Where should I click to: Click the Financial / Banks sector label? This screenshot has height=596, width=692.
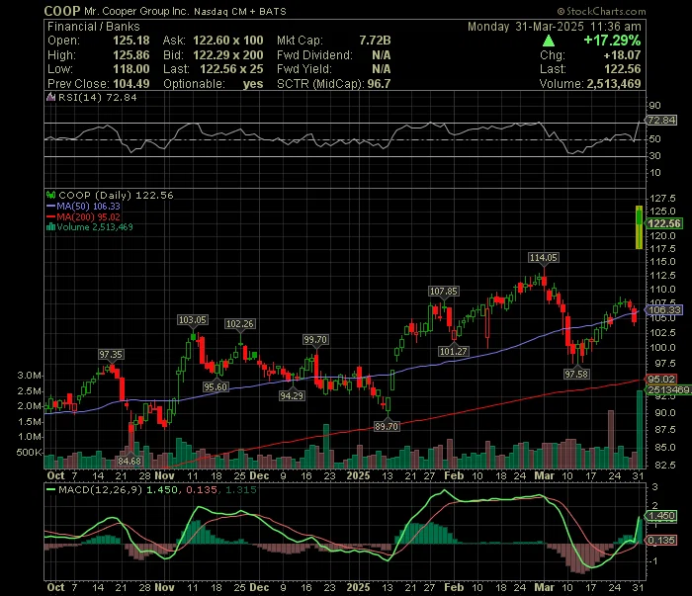[x=94, y=27]
